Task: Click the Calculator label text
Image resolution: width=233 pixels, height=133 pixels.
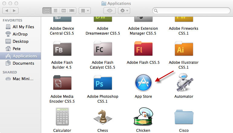Action: pos(62,131)
